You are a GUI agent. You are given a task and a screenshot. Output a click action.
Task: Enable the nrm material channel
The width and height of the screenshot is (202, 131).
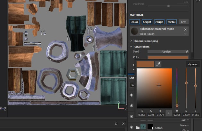pos(183,22)
